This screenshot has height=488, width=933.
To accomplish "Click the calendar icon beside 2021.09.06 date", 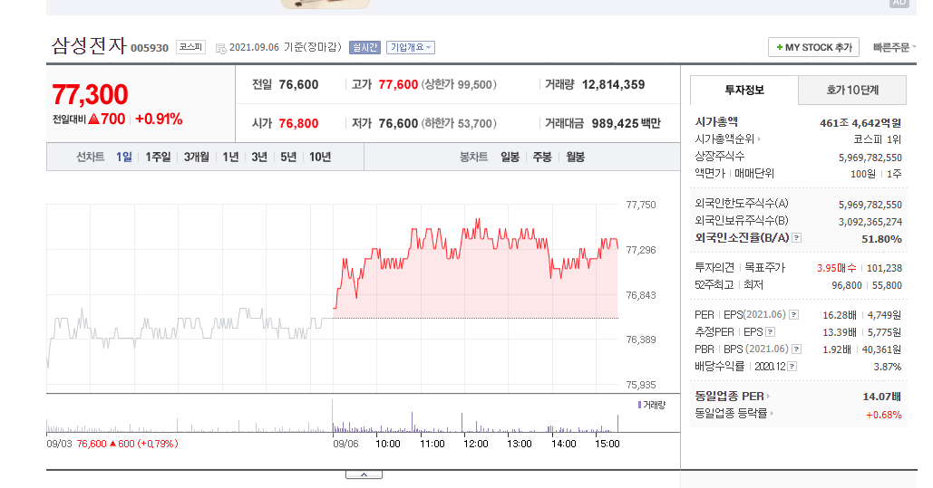I will pos(220,48).
